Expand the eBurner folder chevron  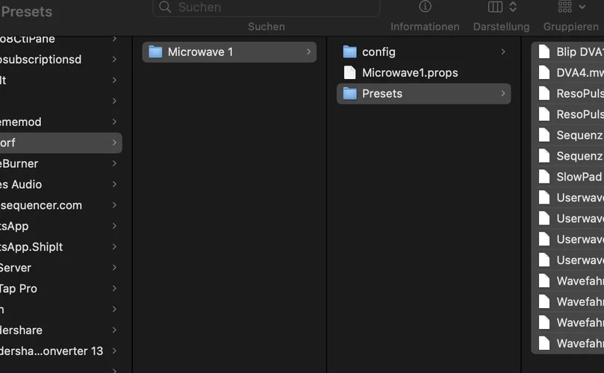[114, 163]
